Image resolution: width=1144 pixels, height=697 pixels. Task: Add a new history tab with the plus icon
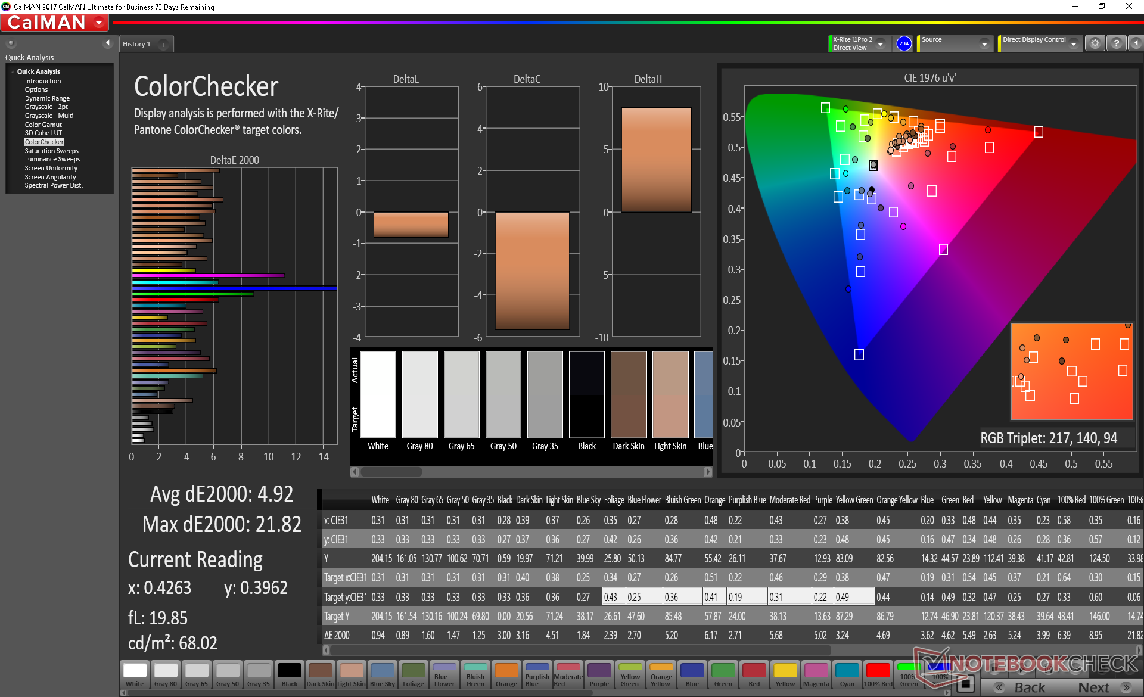[x=163, y=45]
